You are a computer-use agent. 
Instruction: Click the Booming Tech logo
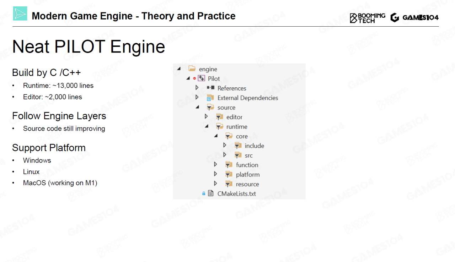pyautogui.click(x=367, y=18)
